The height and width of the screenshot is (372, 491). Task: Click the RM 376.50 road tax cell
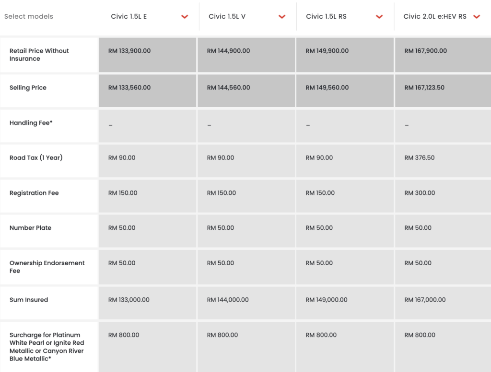point(420,158)
